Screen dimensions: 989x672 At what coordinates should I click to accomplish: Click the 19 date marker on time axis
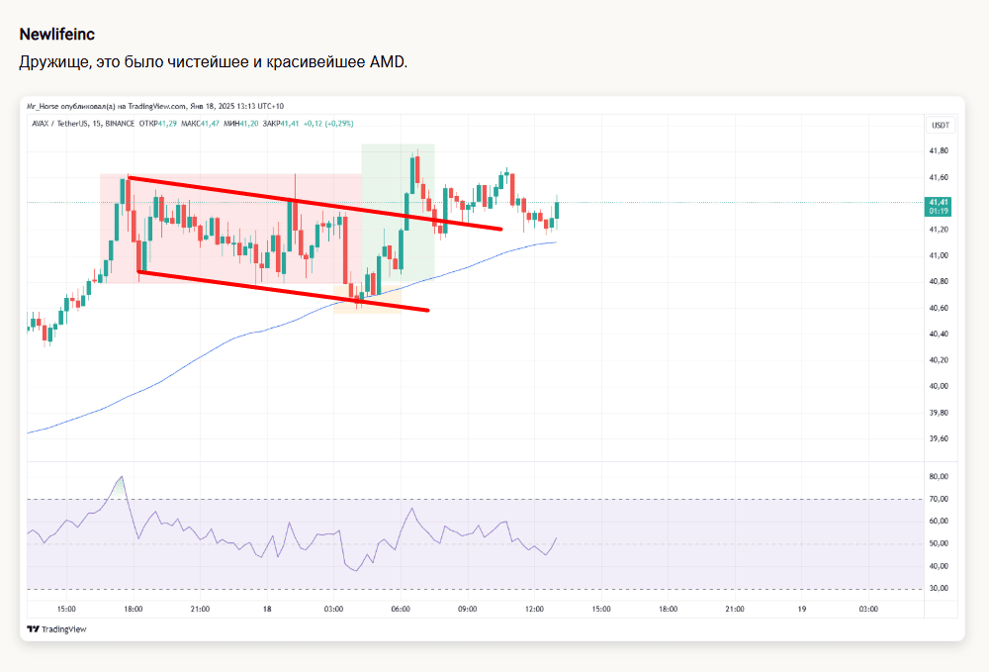(x=802, y=610)
